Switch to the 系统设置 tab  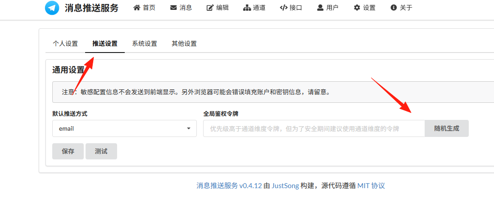(145, 44)
